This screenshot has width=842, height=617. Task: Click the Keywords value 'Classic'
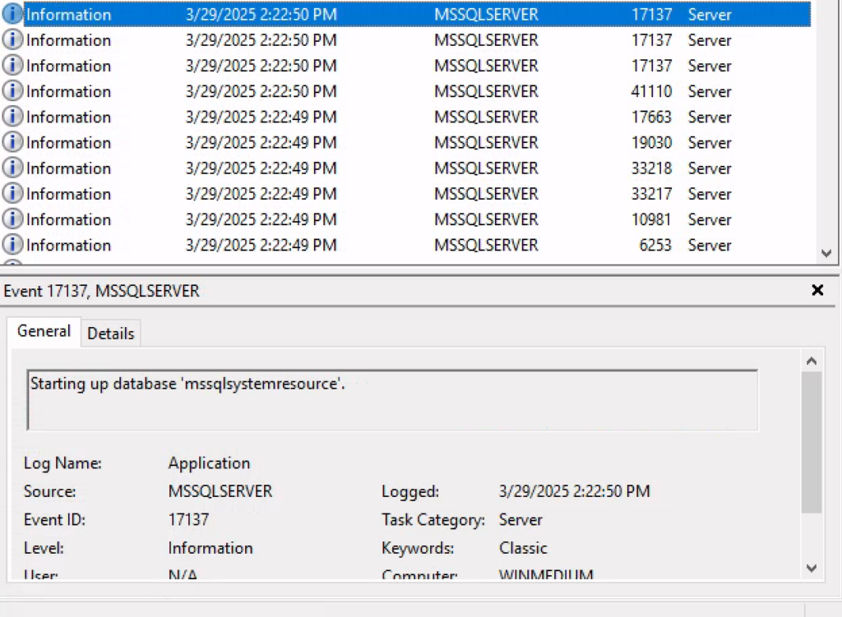pos(523,548)
